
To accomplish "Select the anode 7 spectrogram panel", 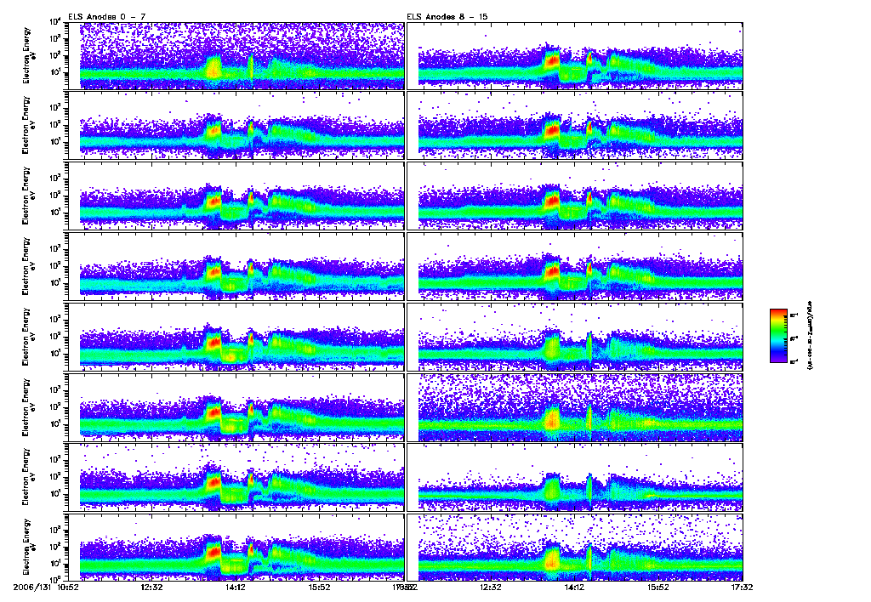I will point(236,548).
